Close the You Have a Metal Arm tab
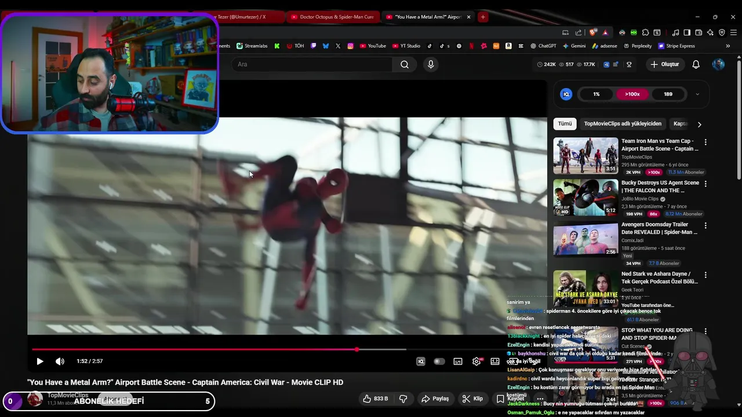Viewport: 742px width, 417px height. tap(469, 17)
